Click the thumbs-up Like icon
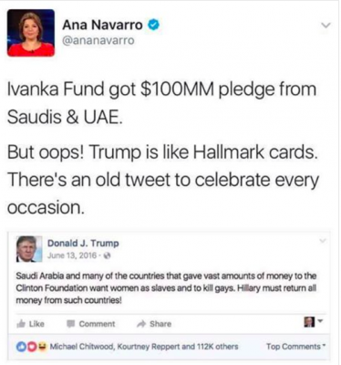341x365 pixels. (21, 324)
